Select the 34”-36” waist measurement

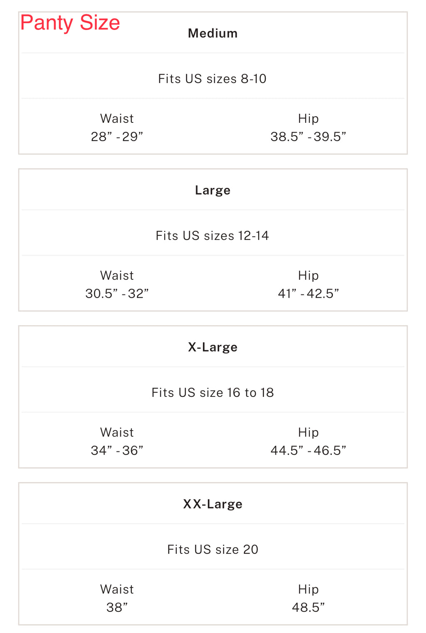click(117, 451)
